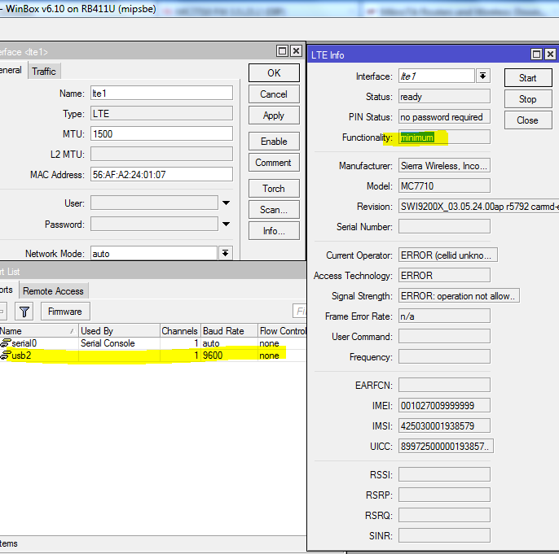Close the LTE Info window with X
559x554 pixels.
coord(551,55)
